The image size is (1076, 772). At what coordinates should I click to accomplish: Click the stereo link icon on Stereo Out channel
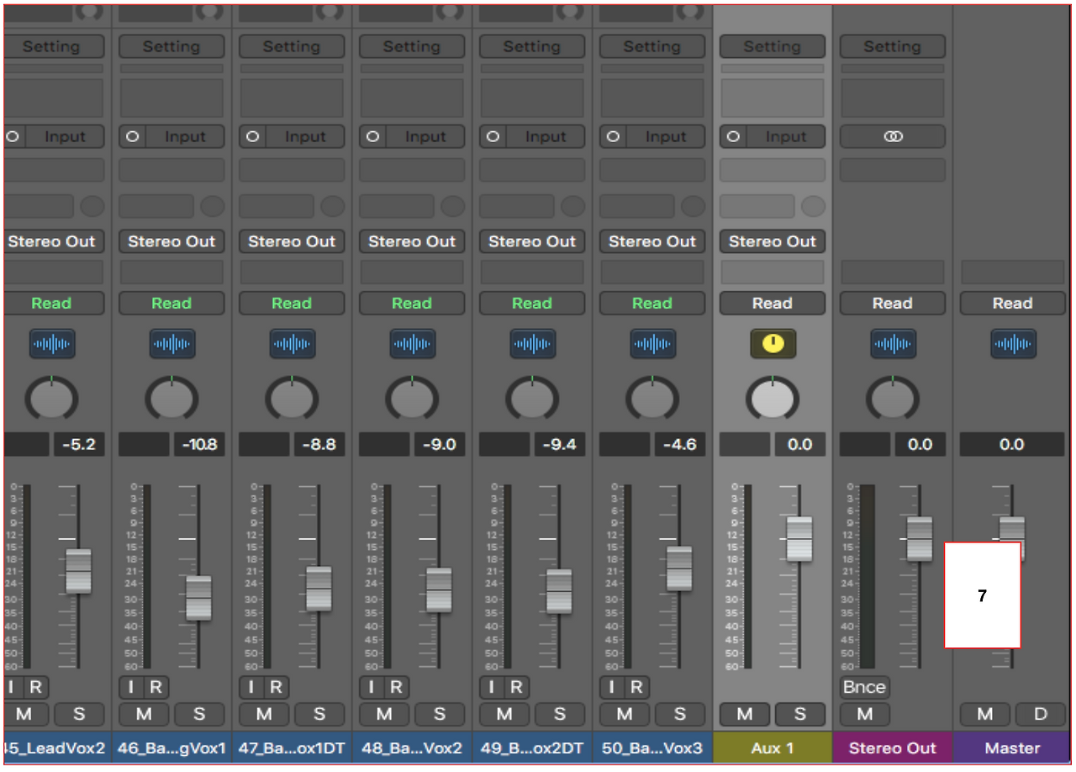(x=893, y=136)
